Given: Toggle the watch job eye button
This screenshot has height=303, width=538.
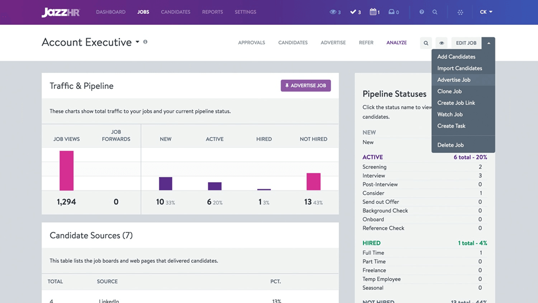Looking at the screenshot, I should tap(441, 43).
